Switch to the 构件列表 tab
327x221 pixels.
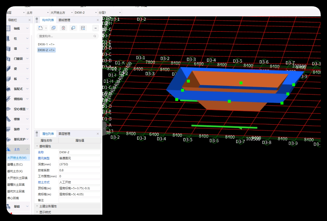coord(48,20)
